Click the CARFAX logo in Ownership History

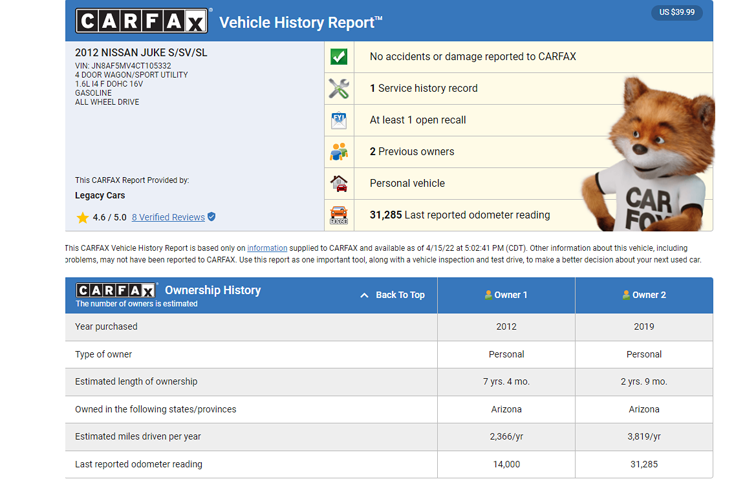coord(116,290)
